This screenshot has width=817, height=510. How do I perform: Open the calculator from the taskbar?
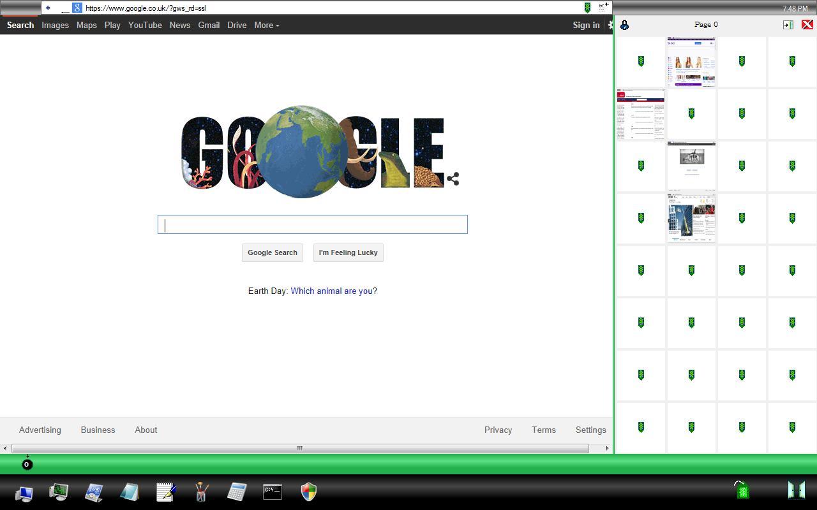(x=236, y=492)
